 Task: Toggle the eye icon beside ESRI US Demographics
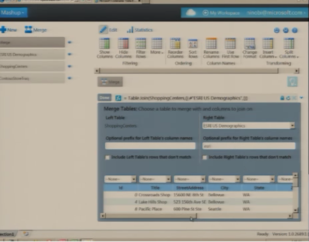(x=70, y=54)
